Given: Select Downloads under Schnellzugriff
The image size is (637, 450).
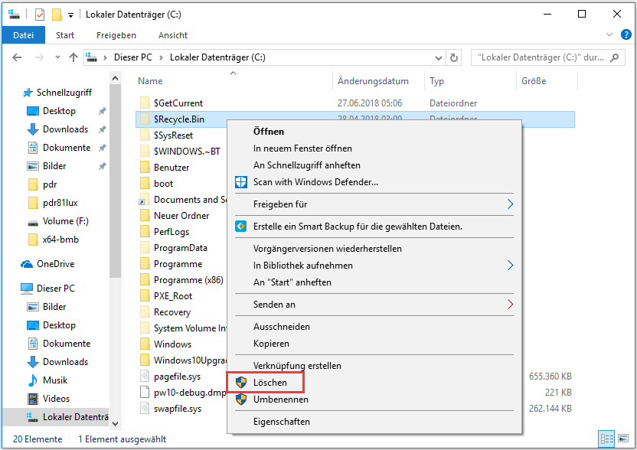Looking at the screenshot, I should [x=65, y=129].
